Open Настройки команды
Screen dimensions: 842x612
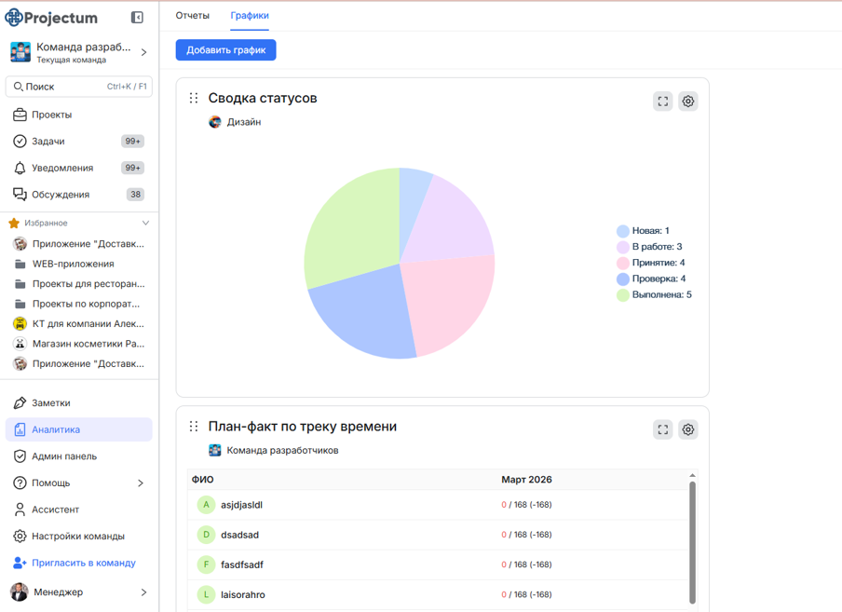coord(79,537)
